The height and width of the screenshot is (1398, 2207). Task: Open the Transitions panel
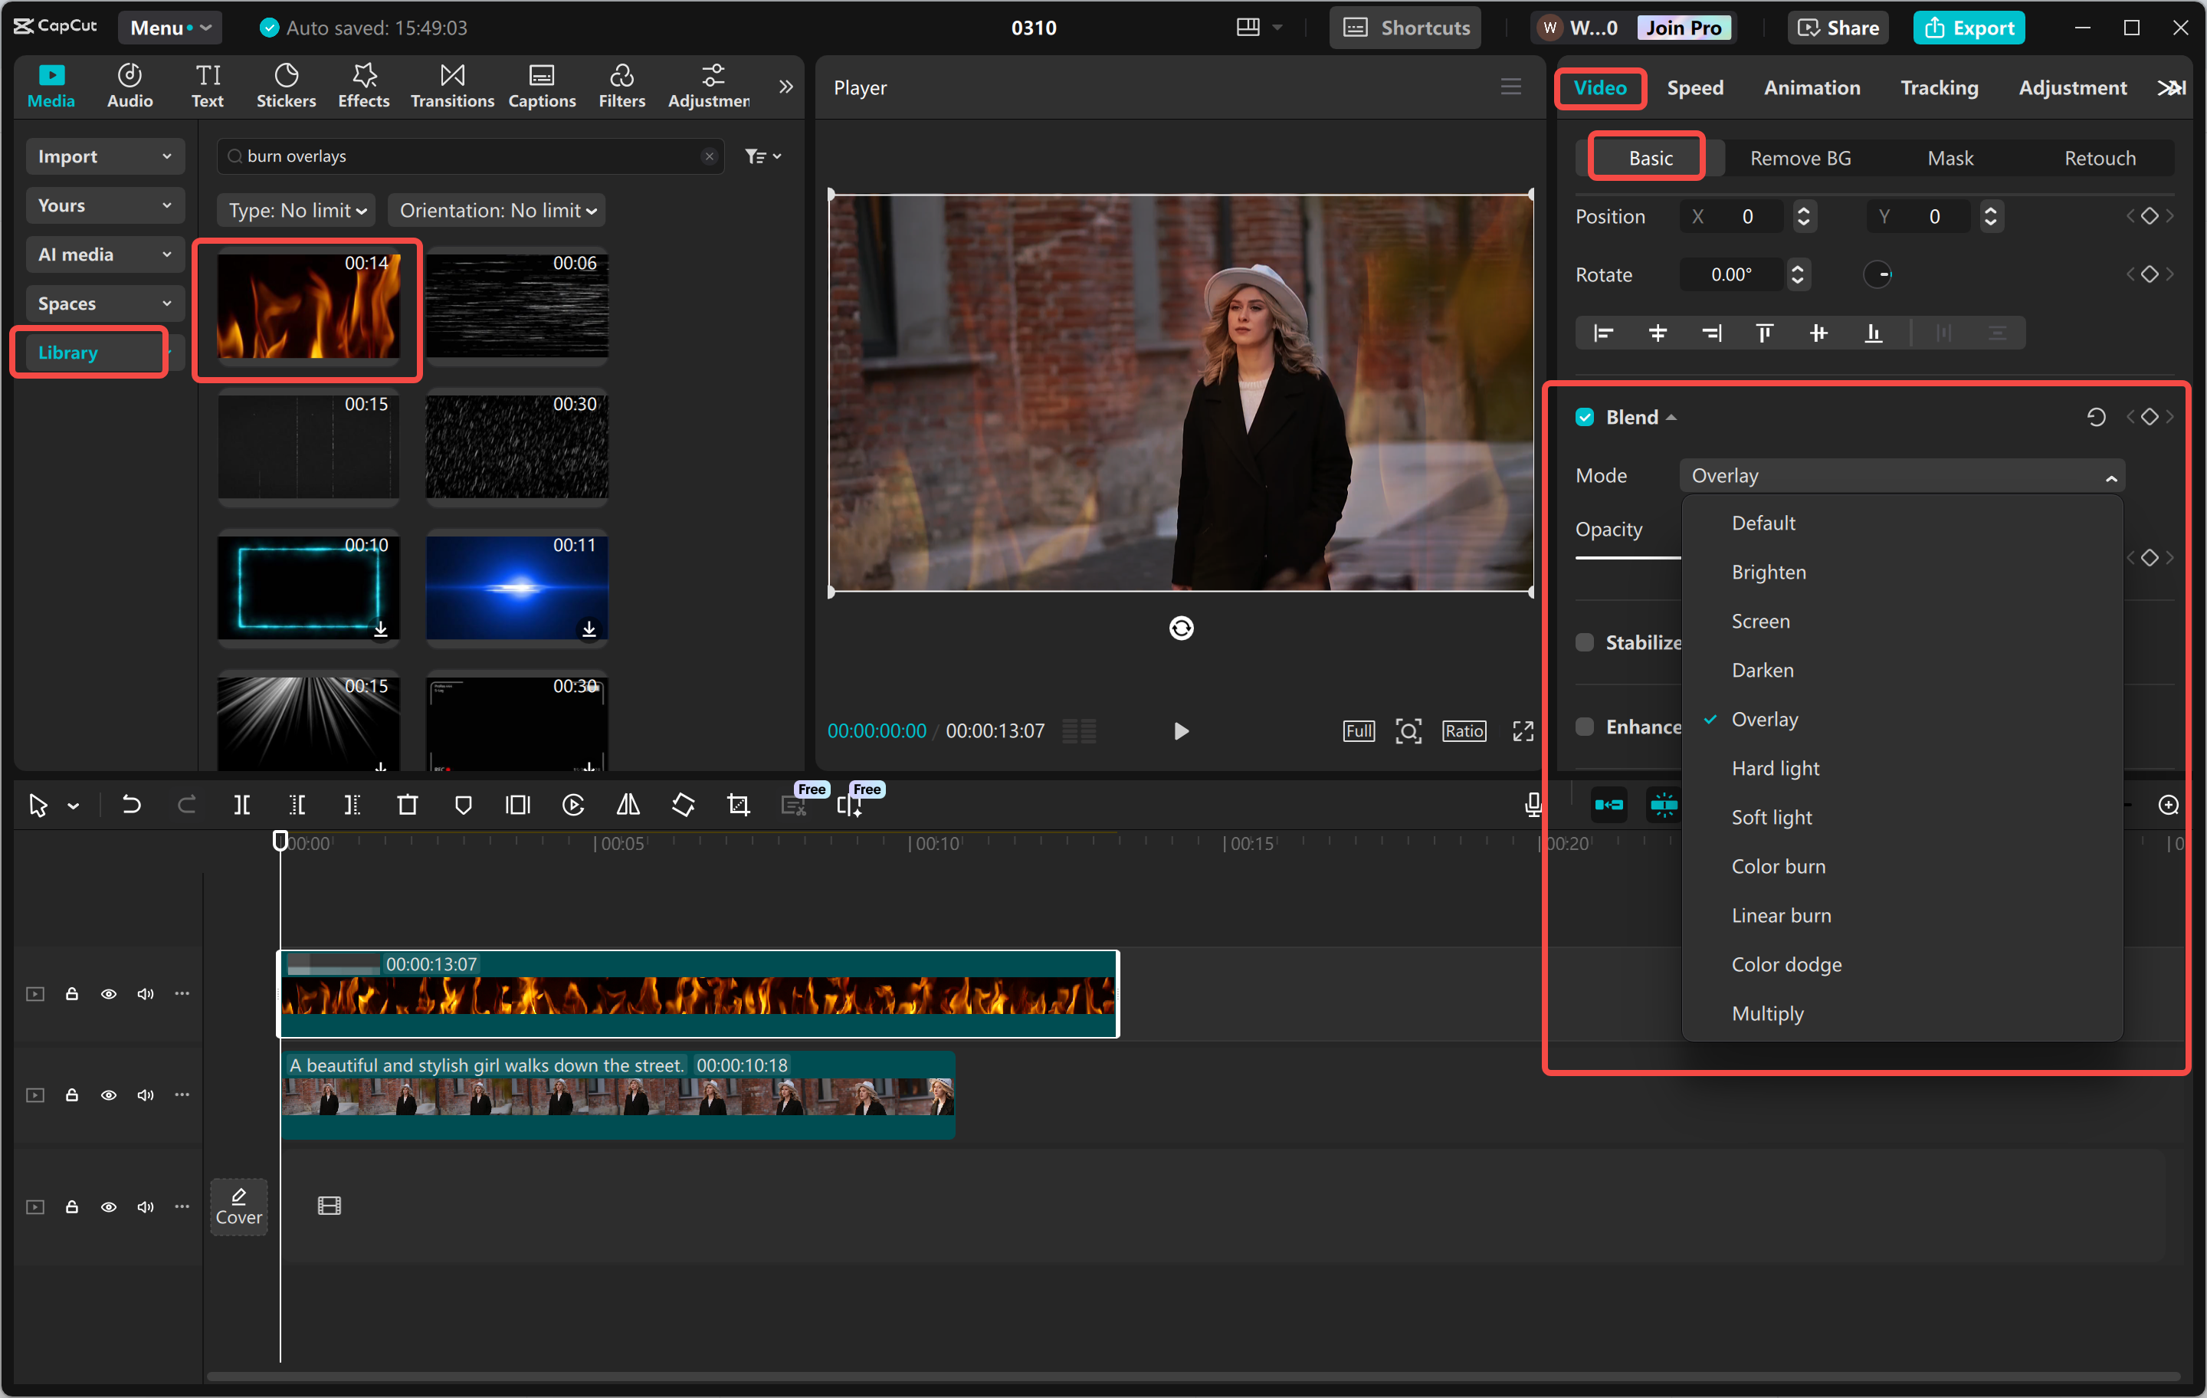point(451,85)
